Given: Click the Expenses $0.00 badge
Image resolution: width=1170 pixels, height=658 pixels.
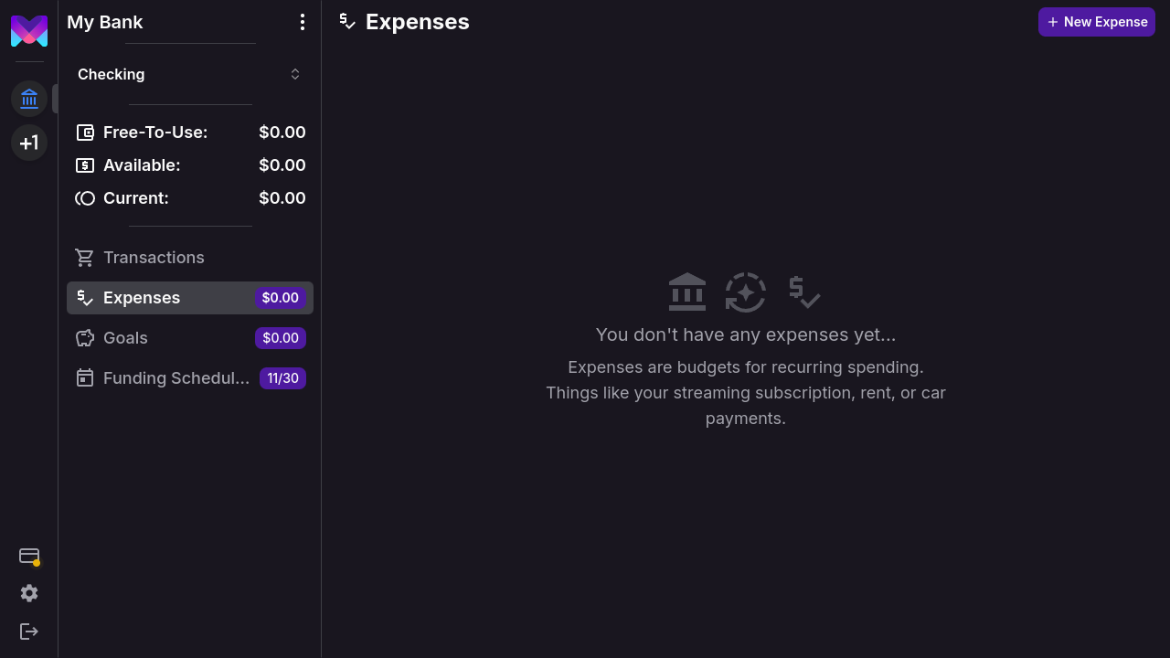Looking at the screenshot, I should coord(281,298).
